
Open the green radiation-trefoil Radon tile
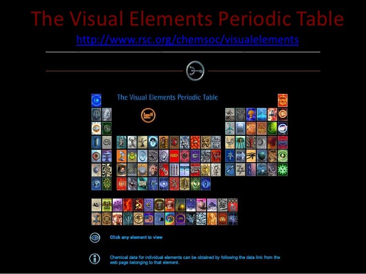coord(283,170)
